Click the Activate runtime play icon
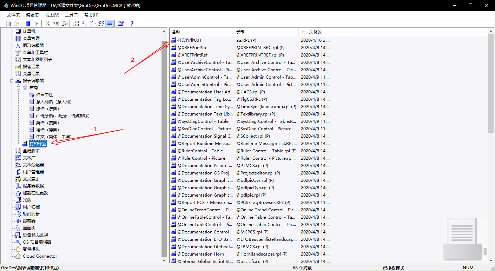 pos(36,24)
